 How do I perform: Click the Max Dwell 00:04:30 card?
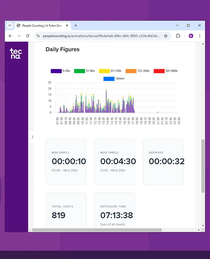[114, 162]
